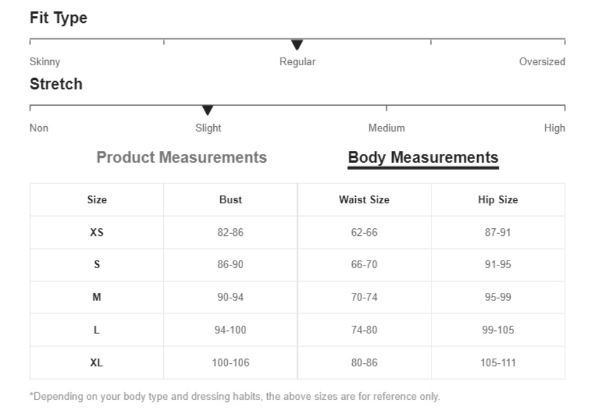This screenshot has width=599, height=417.
Task: Select the XL size row
Action: 297,362
